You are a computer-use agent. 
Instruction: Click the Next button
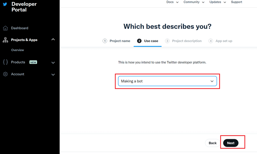click(231, 143)
